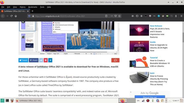Open Firefox account icon
184x103 pixels.
(x=141, y=16)
